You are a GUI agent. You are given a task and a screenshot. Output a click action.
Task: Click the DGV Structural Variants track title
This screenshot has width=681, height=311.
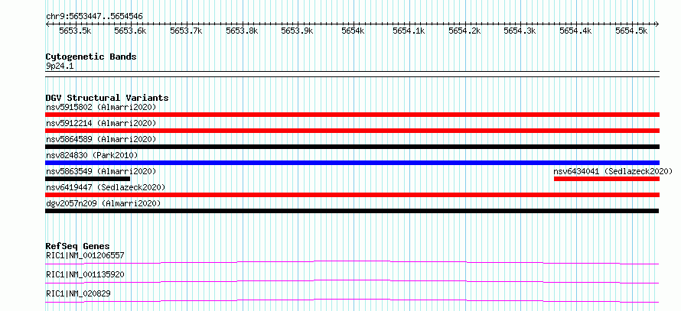tap(107, 98)
